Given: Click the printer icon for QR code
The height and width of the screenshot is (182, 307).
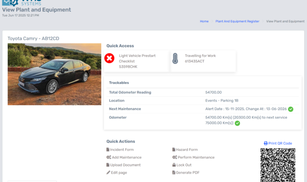Looking at the screenshot, I should point(266,143).
